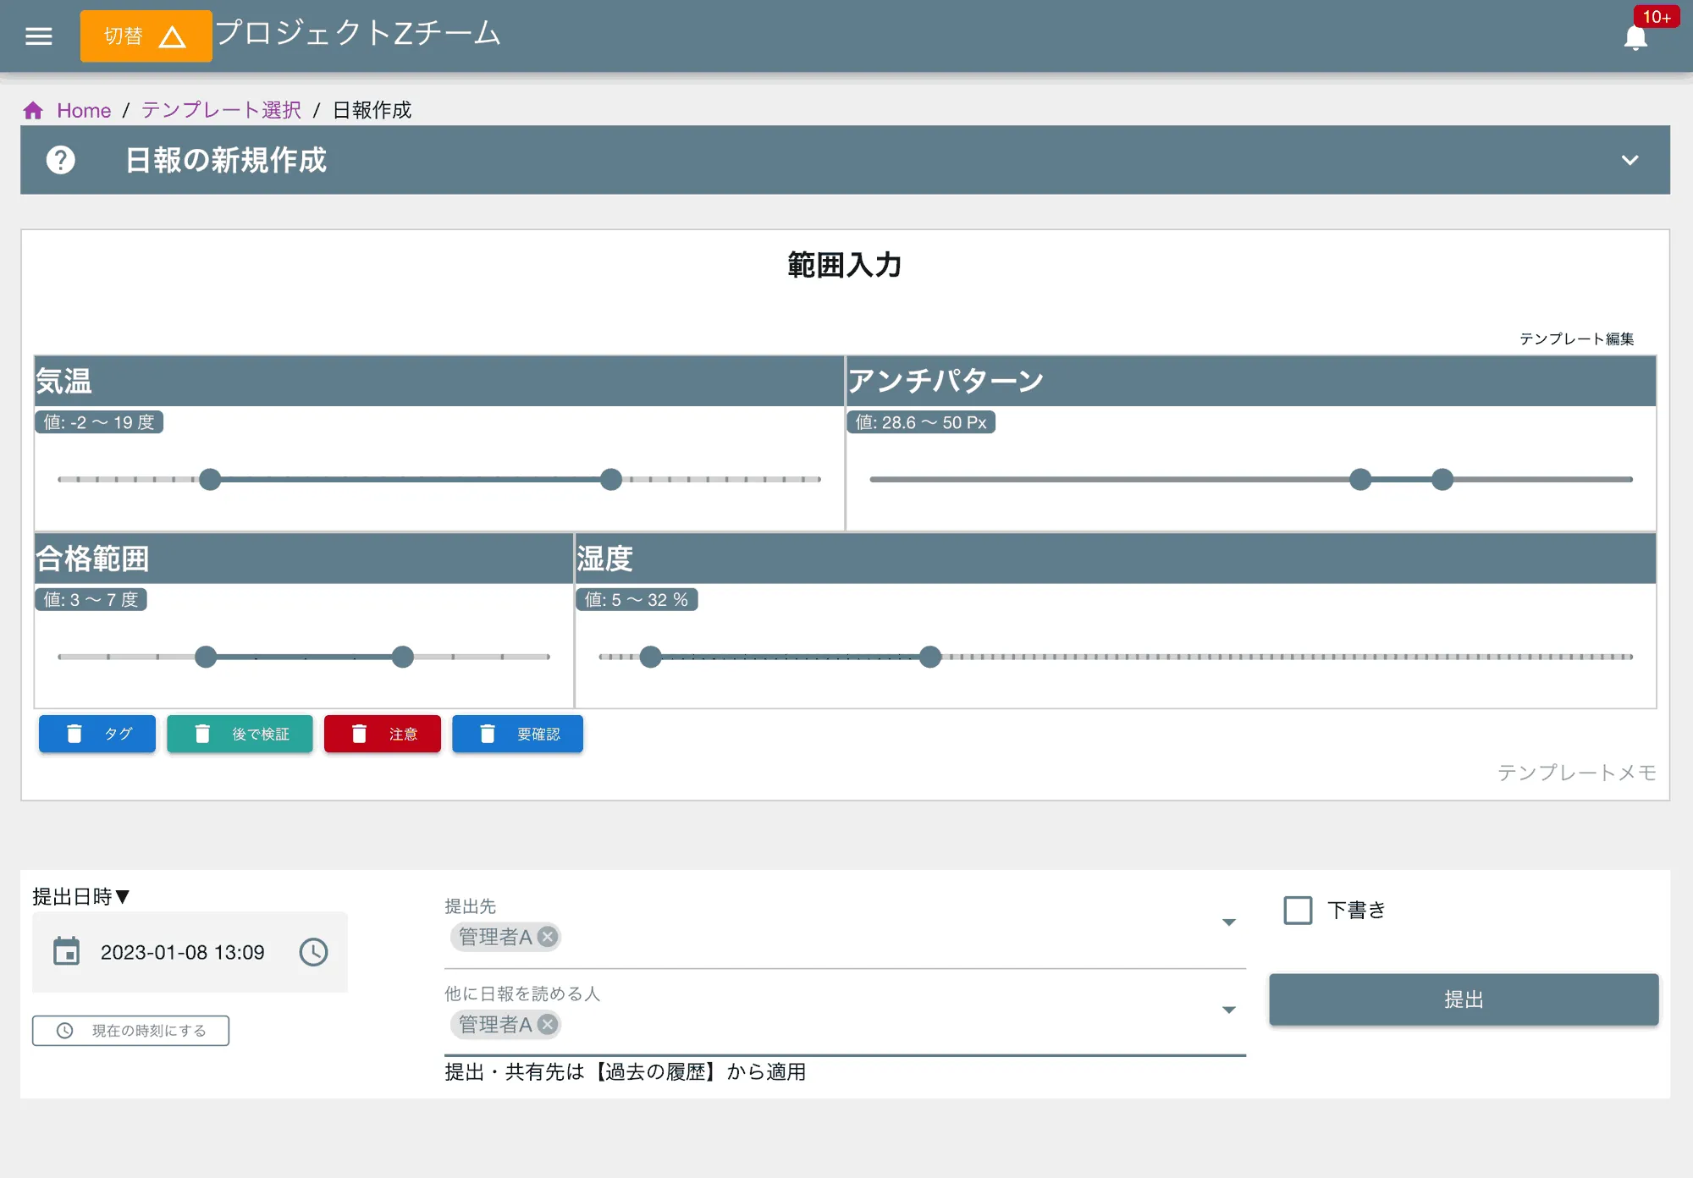This screenshot has width=1693, height=1178.
Task: Click the notification bell showing 10+
Action: (x=1636, y=36)
